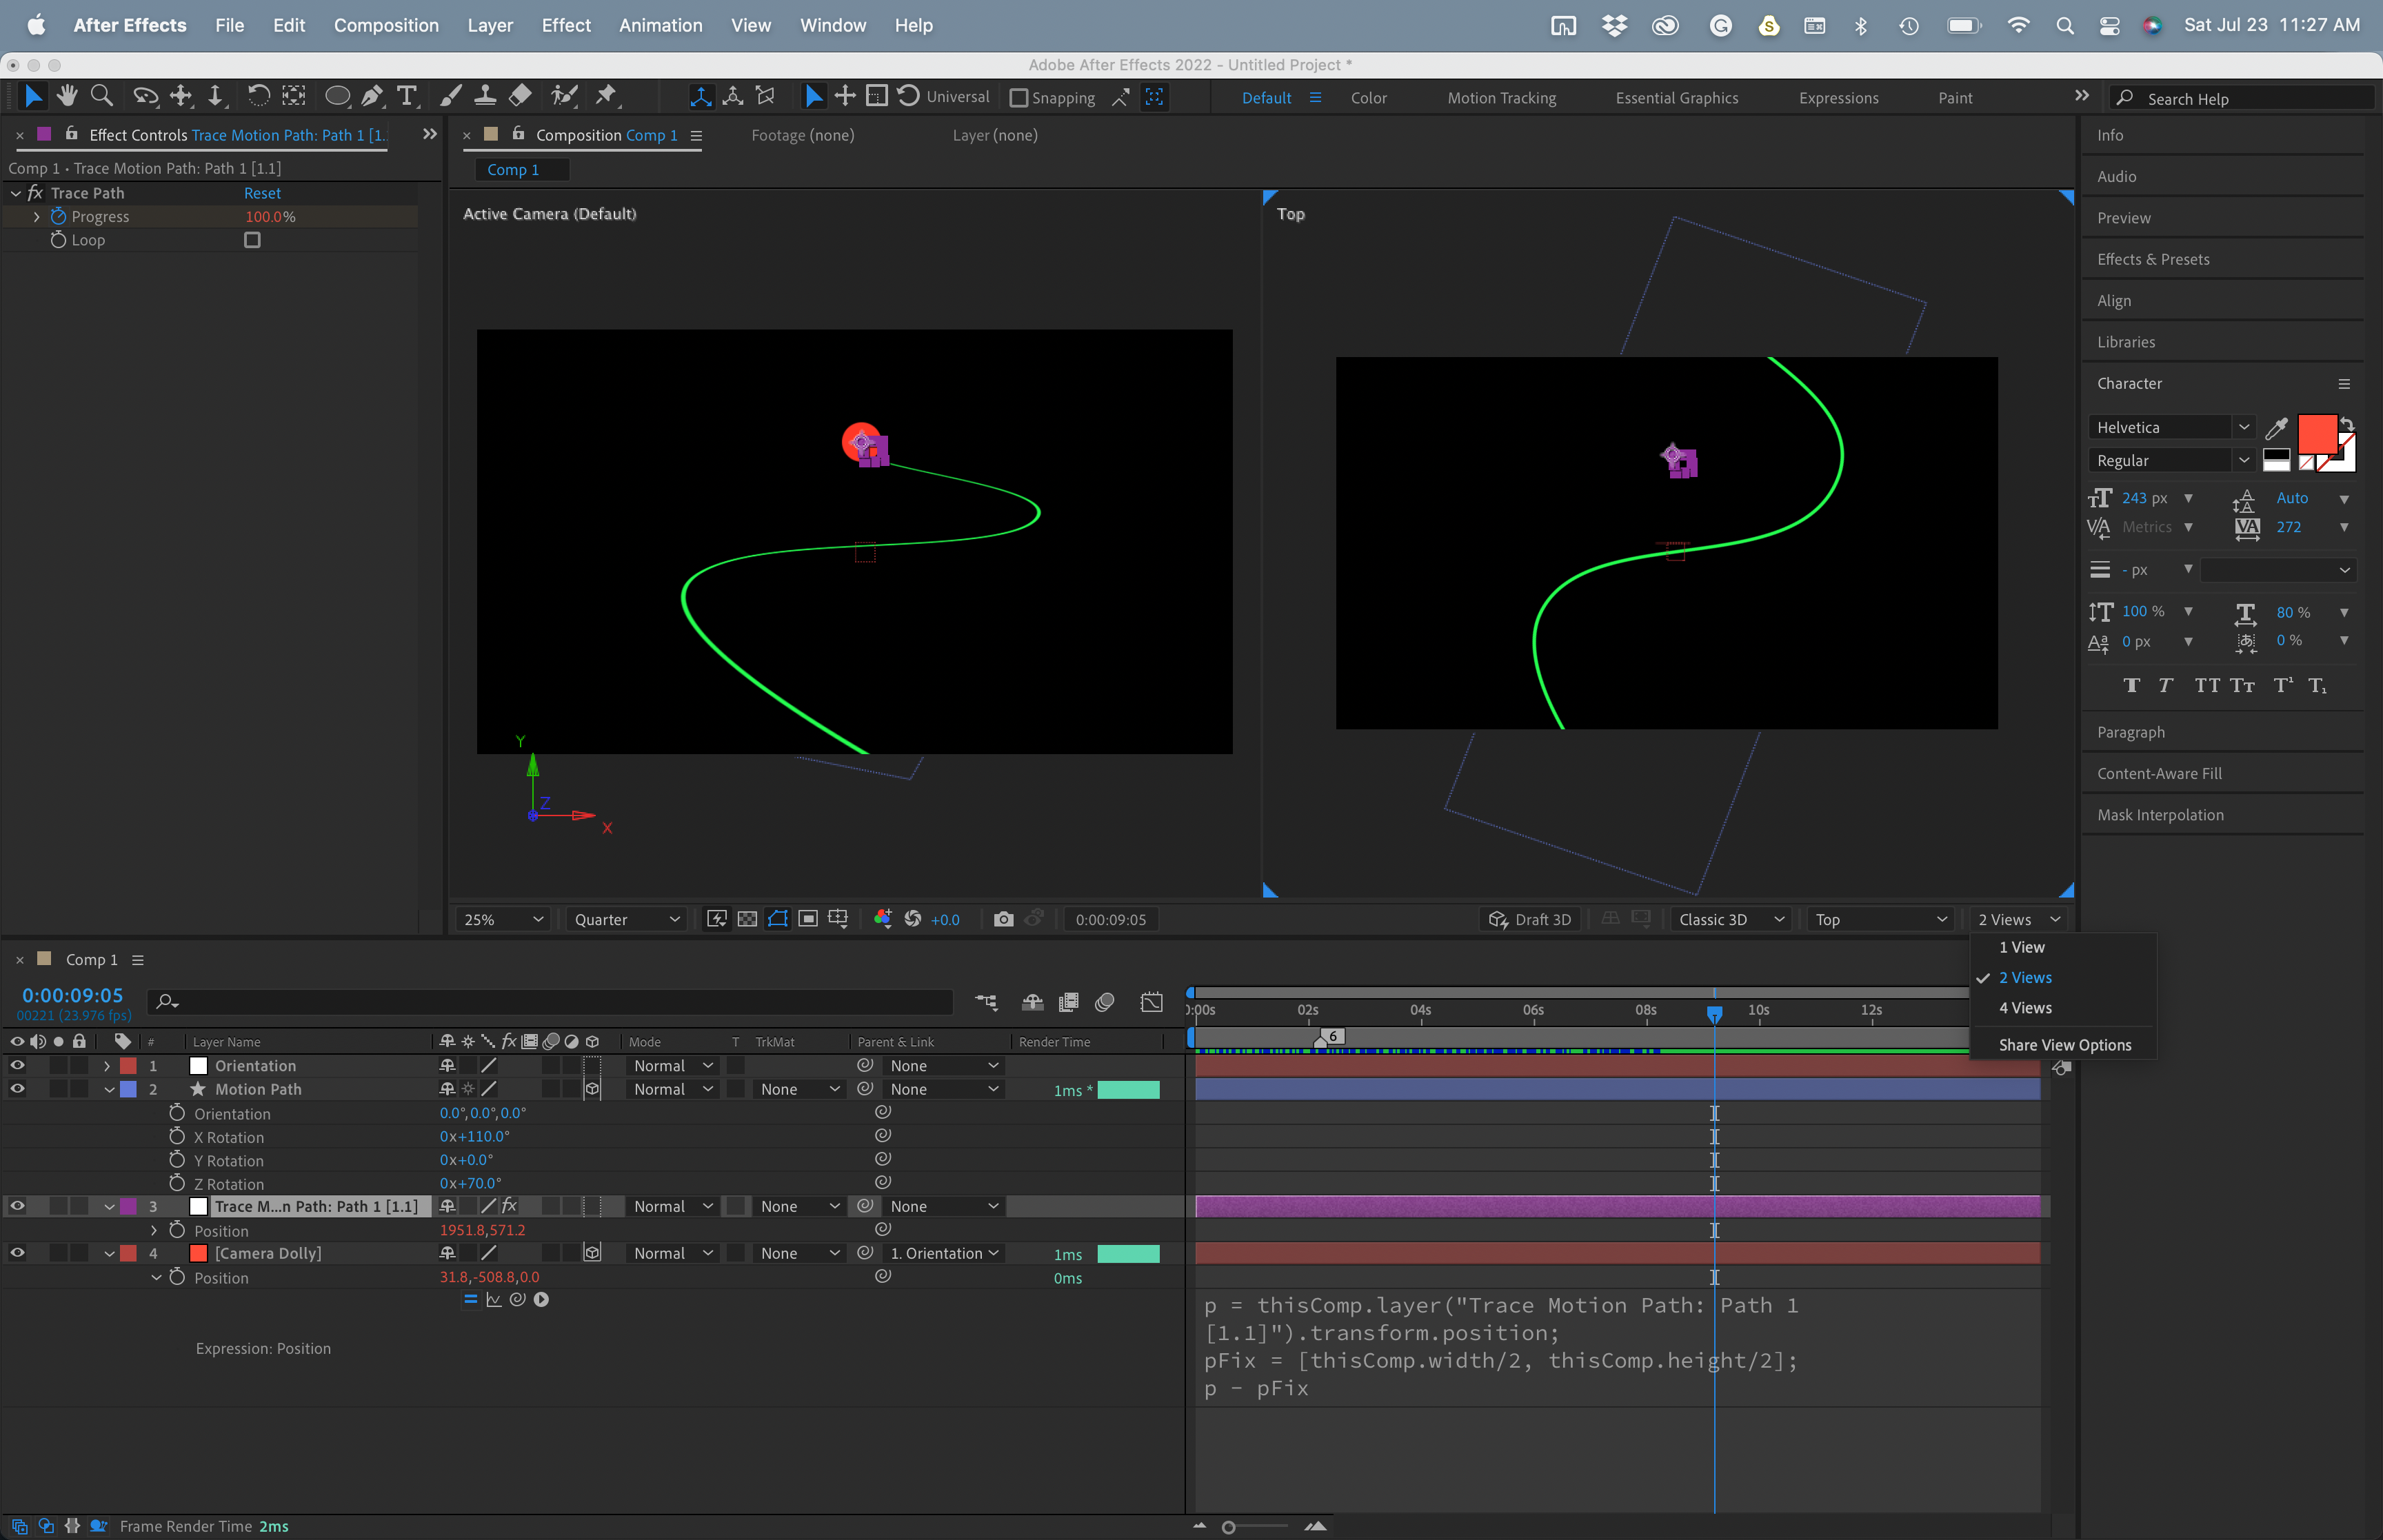
Task: Select the Rotation tool
Action: 258,95
